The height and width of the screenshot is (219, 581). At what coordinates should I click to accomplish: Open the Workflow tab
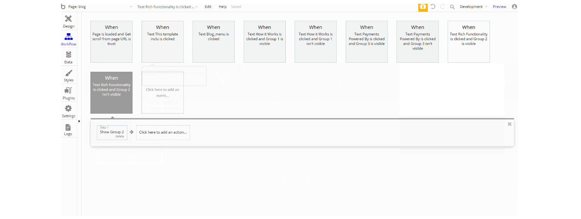(x=69, y=40)
